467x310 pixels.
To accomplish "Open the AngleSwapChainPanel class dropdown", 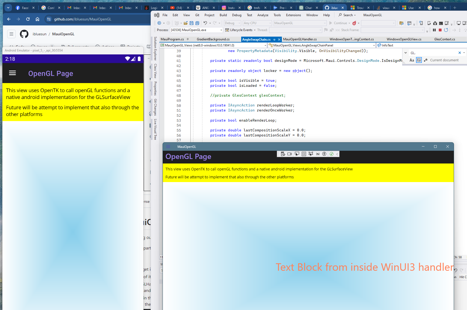I will pyautogui.click(x=322, y=45).
